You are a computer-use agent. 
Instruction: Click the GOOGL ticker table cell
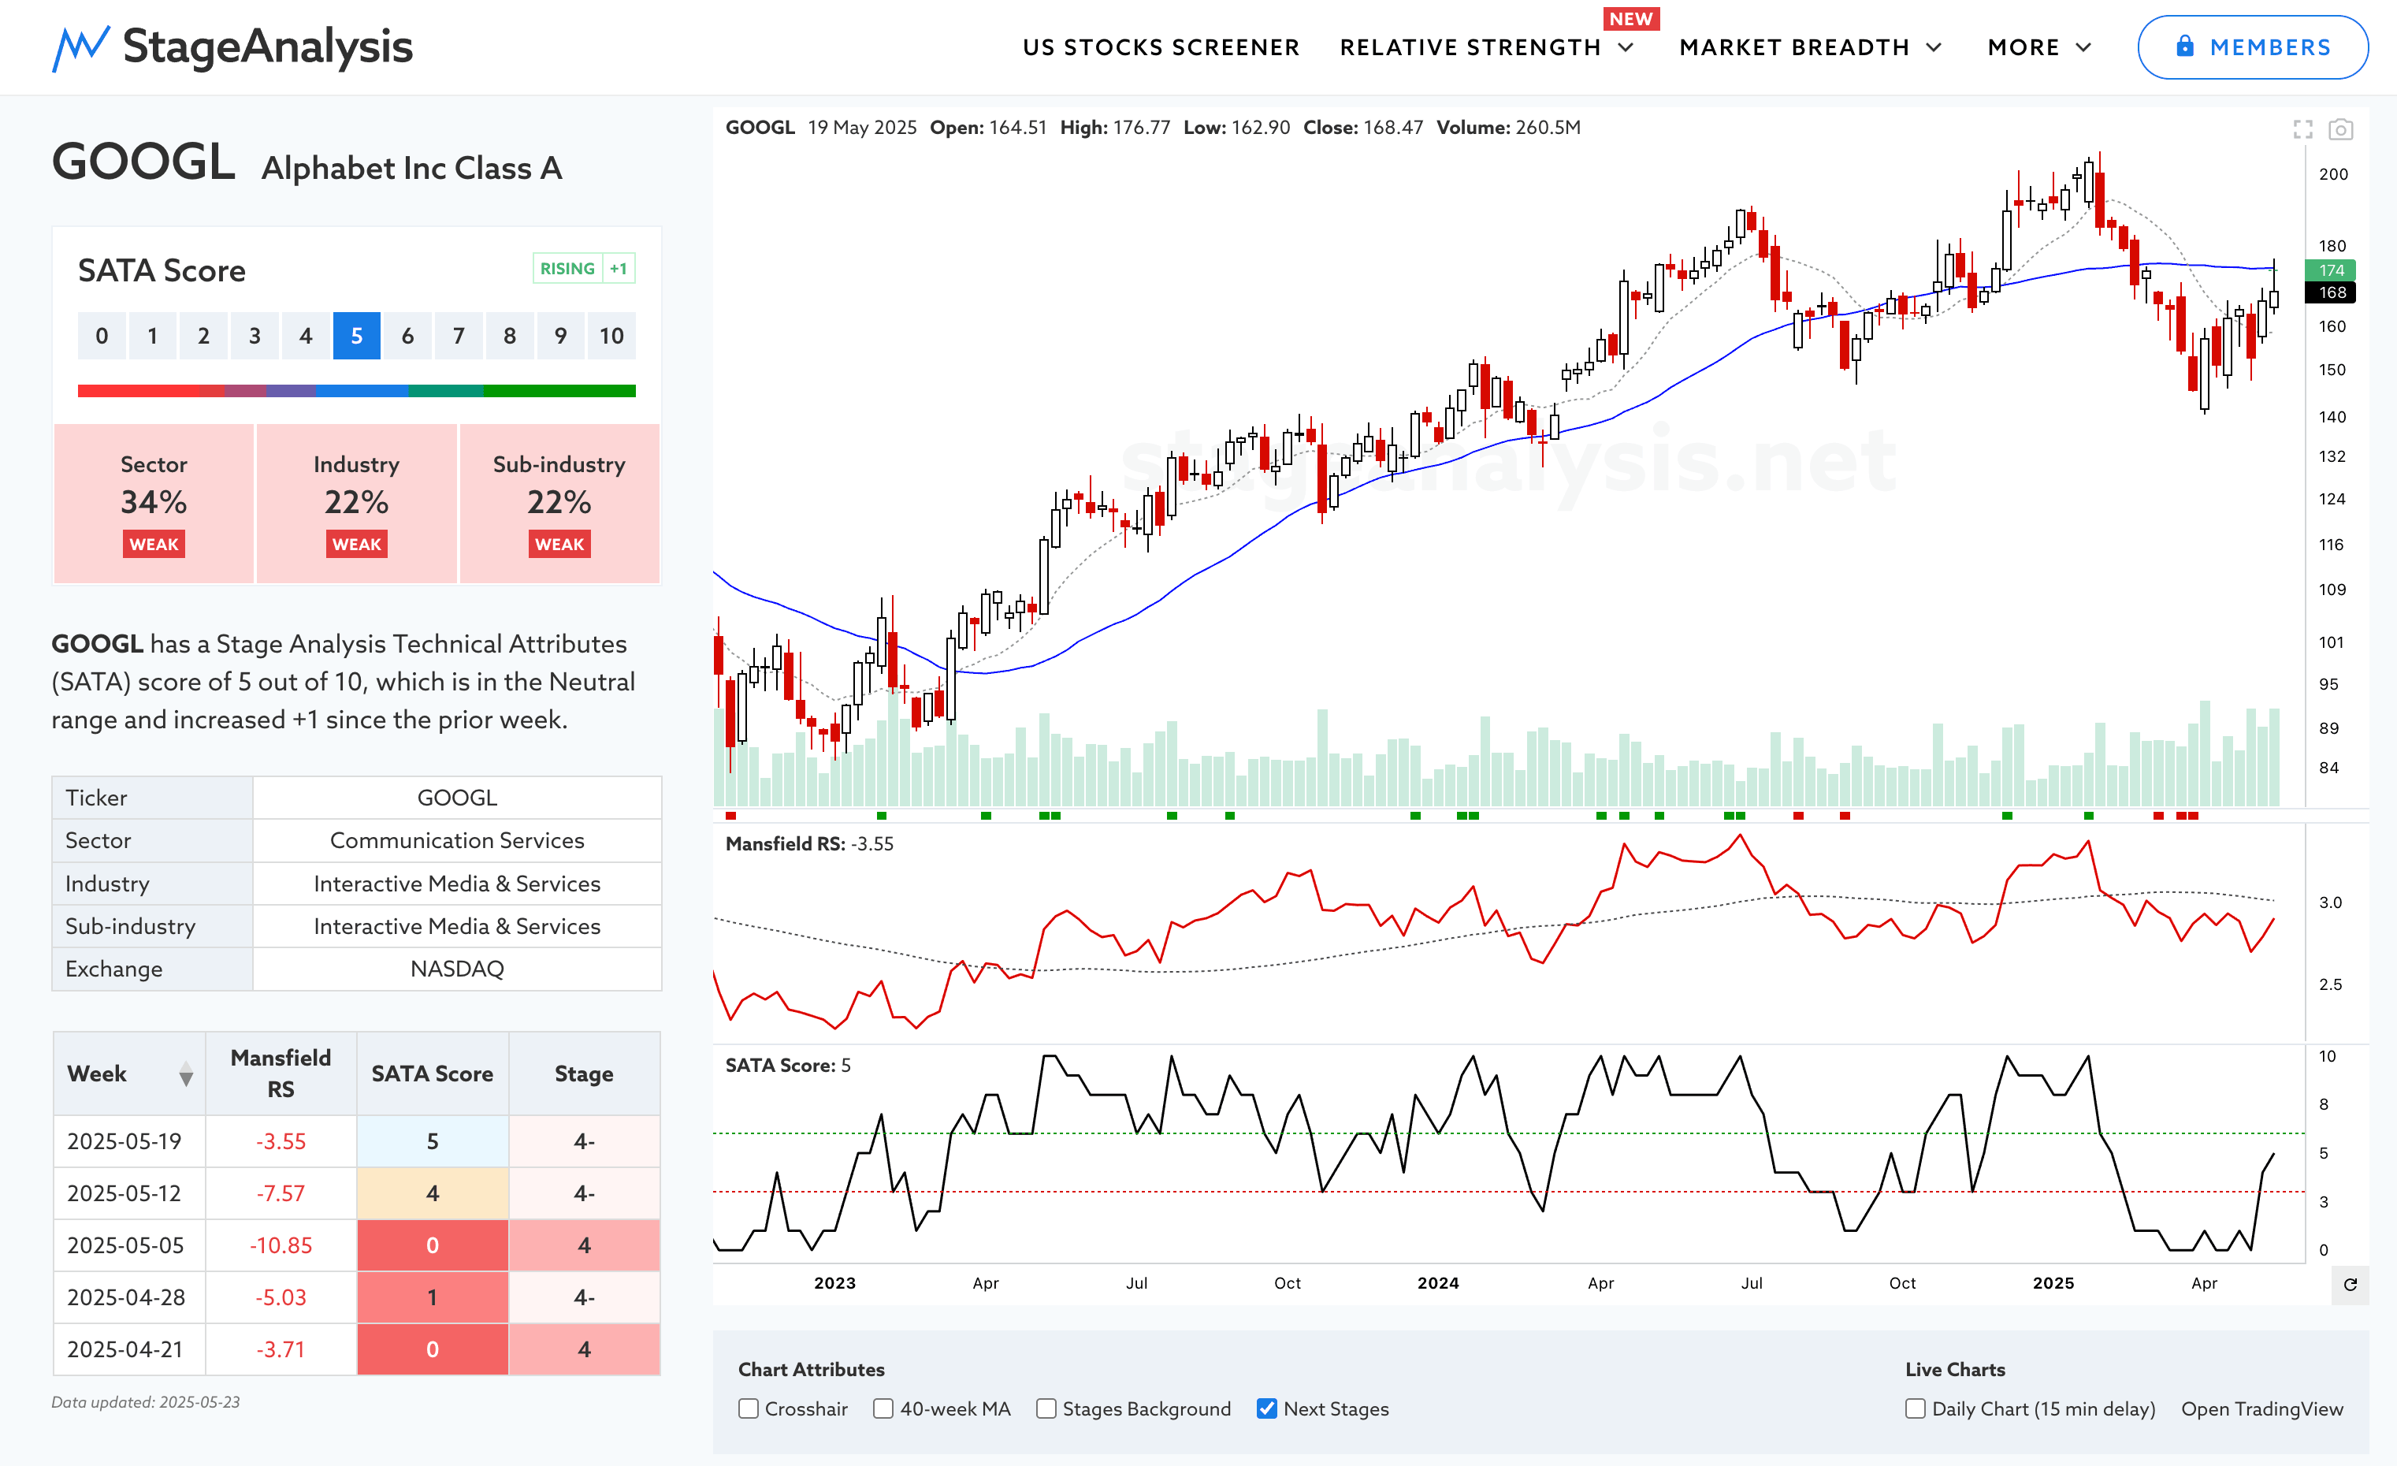457,798
